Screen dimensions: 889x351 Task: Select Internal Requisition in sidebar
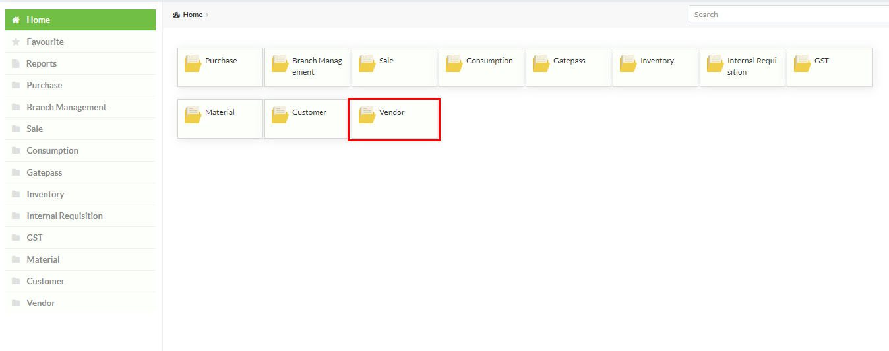80,216
